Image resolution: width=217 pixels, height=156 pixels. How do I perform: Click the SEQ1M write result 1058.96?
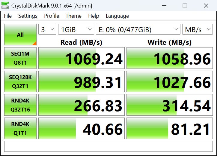point(170,58)
